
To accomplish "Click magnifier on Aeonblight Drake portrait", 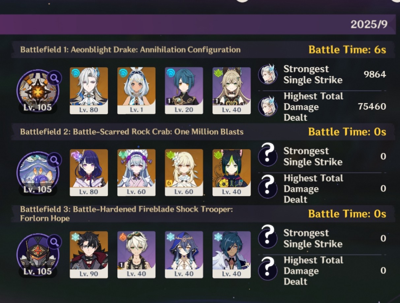I will click(54, 78).
